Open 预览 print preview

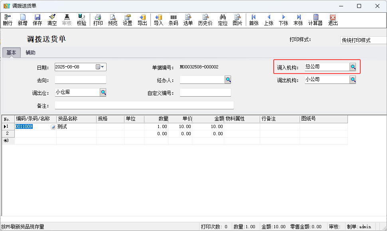tap(113, 20)
